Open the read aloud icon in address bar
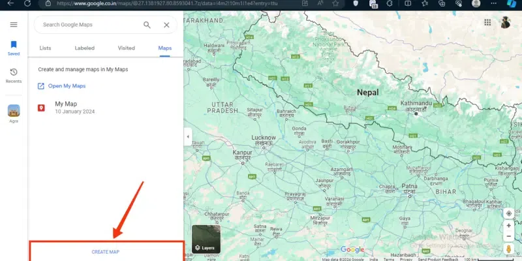The image size is (522, 261). point(320,3)
